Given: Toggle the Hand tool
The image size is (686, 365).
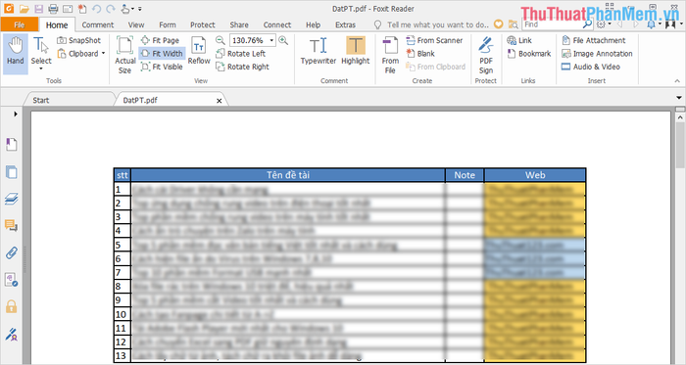Looking at the screenshot, I should [16, 51].
